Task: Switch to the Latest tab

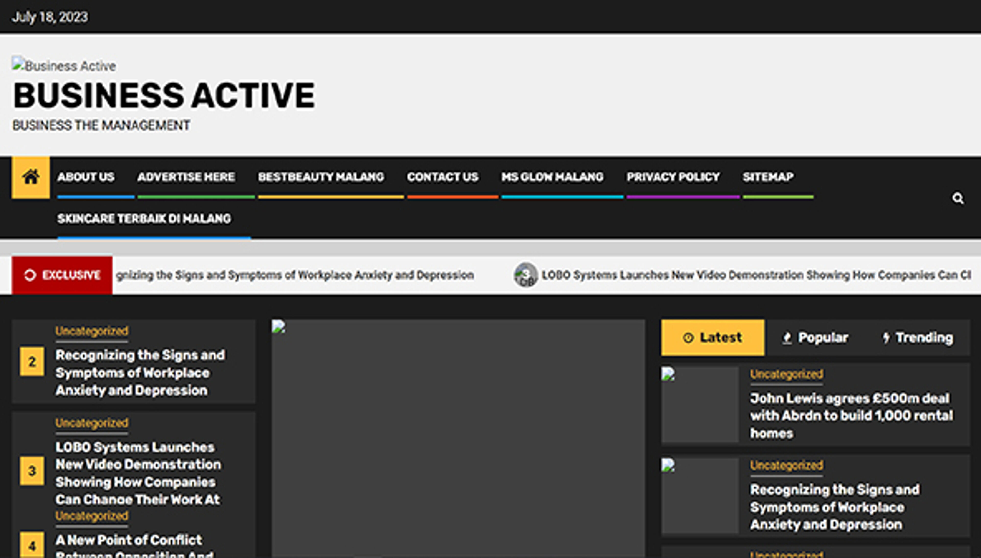Action: point(712,338)
